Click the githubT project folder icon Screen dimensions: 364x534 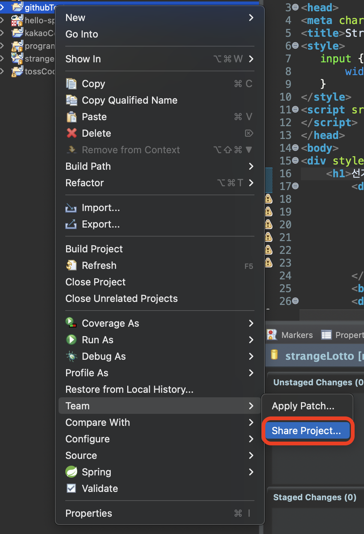point(18,7)
